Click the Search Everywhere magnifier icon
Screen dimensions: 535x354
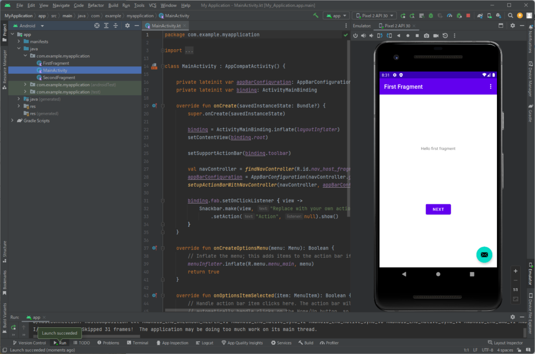click(x=511, y=16)
